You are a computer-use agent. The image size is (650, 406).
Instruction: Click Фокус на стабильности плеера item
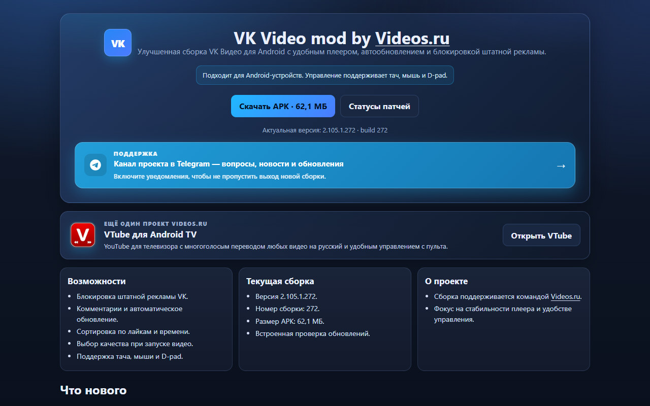[503, 314]
